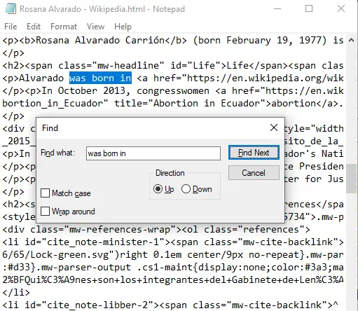Click the window title 'Rosana Alvarado - Wikipedia.html - Notepad'

(102, 9)
